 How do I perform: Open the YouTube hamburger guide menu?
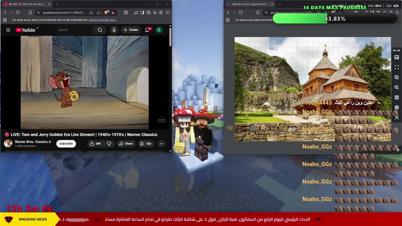(x=8, y=30)
